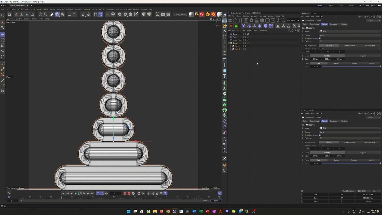
Task: Switch to Effectors tab in upper Attributes
Action: tap(344, 24)
